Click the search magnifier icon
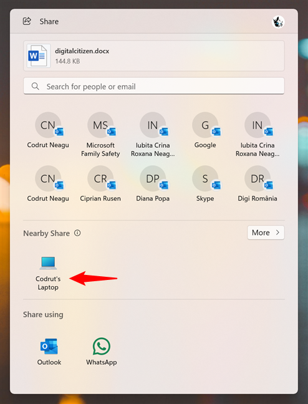The height and width of the screenshot is (404, 308). click(x=36, y=86)
